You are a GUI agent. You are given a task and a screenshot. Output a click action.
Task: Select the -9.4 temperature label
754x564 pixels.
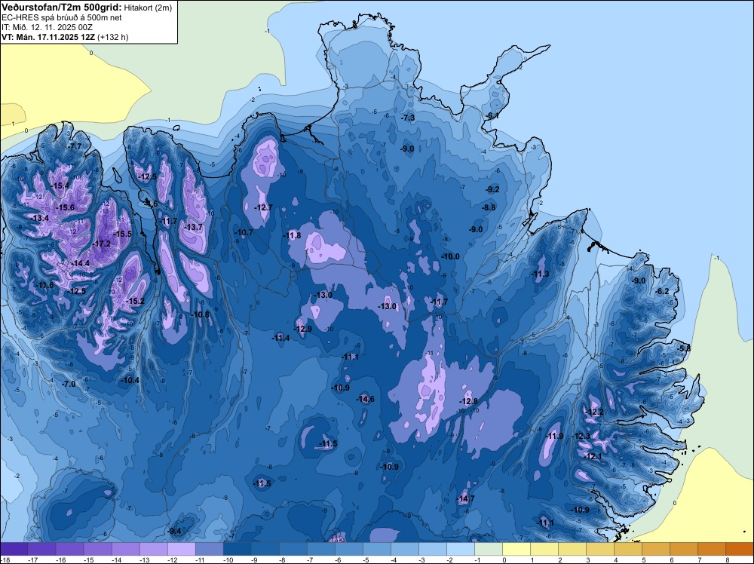(175, 531)
